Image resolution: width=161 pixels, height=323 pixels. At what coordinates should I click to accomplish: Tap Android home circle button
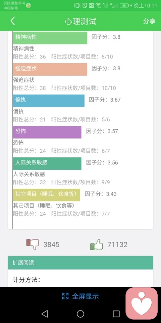coord(80,314)
